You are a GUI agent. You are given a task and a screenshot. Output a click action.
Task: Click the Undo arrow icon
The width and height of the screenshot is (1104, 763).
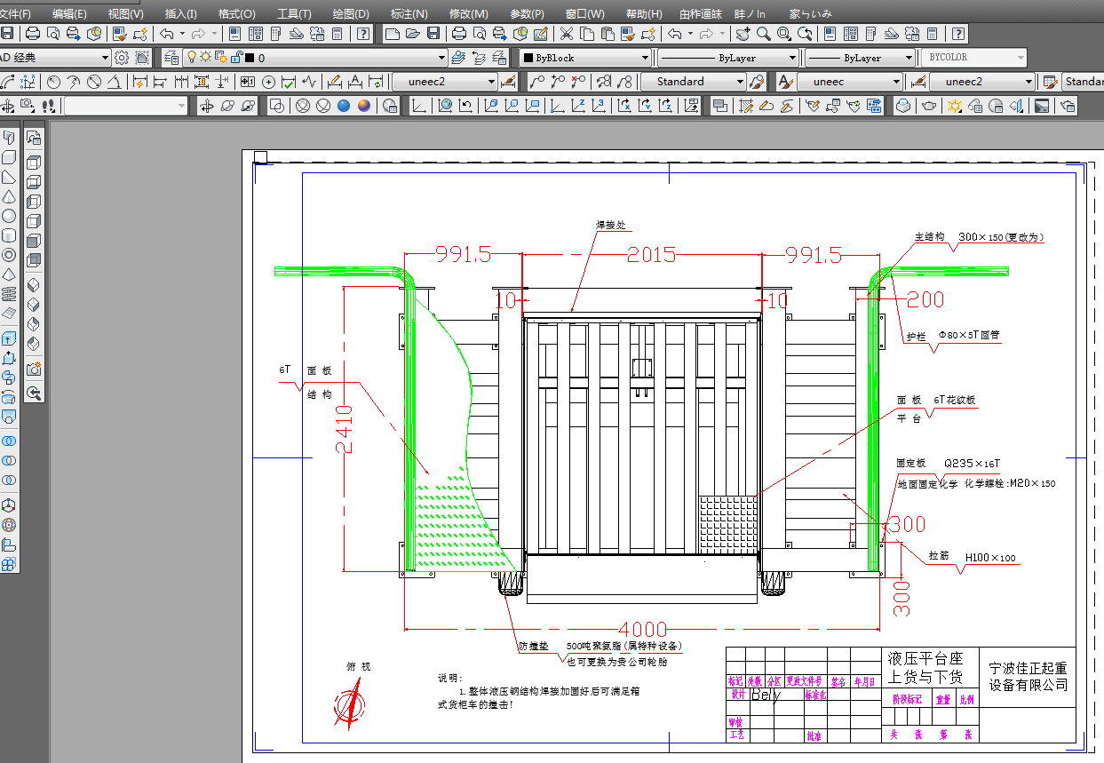coord(166,34)
